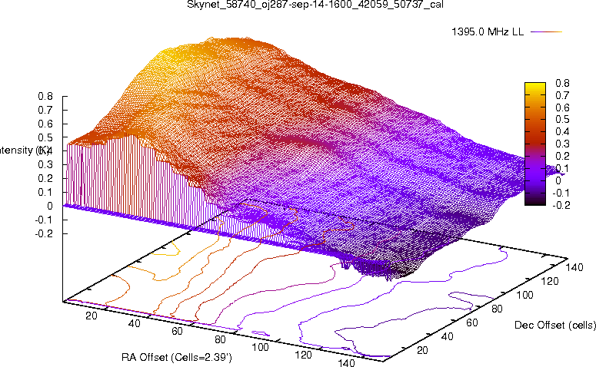
Task: Click the 0.5 tick on the intensity axis
Action: coord(45,137)
